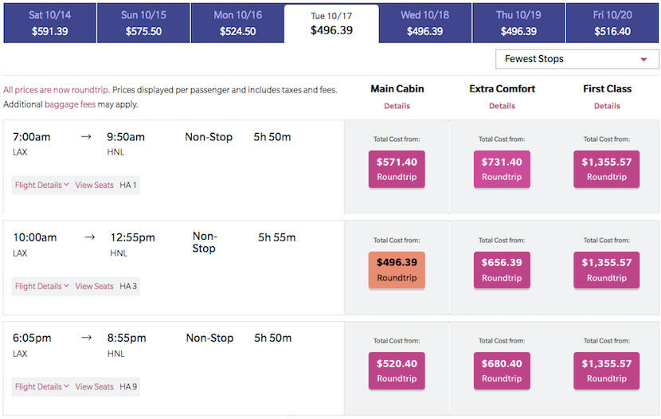
Task: Select the Sat 10/14 date tab
Action: (49, 23)
